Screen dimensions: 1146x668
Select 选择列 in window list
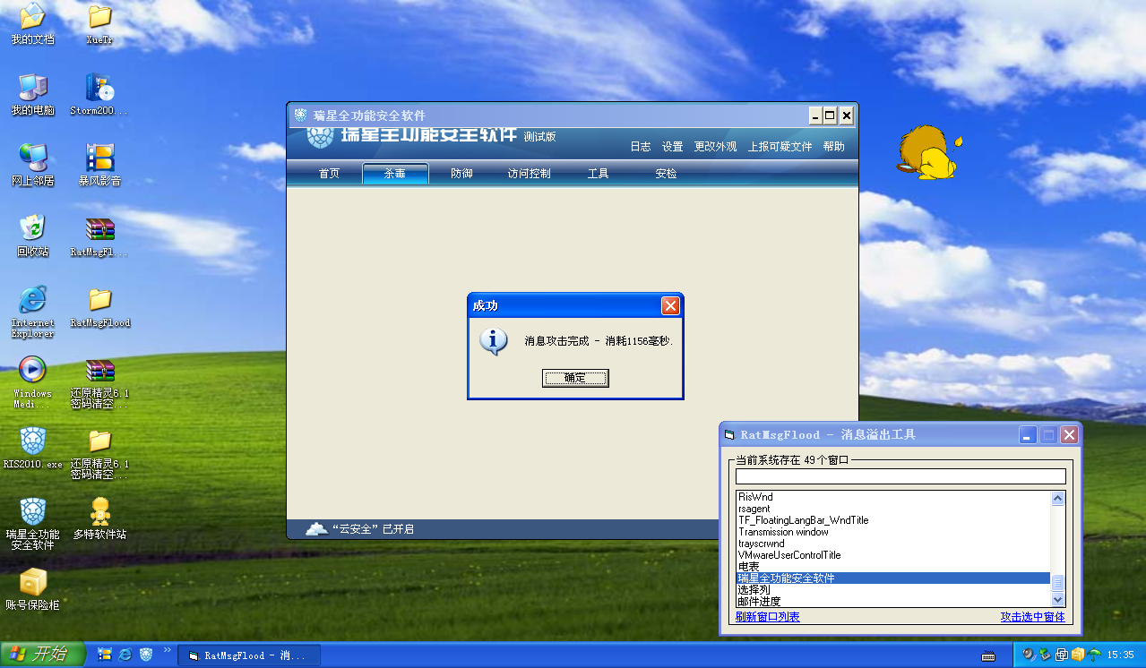click(x=893, y=590)
